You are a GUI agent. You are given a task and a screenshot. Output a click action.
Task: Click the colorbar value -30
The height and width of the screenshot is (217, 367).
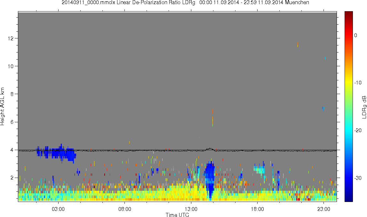(358, 178)
